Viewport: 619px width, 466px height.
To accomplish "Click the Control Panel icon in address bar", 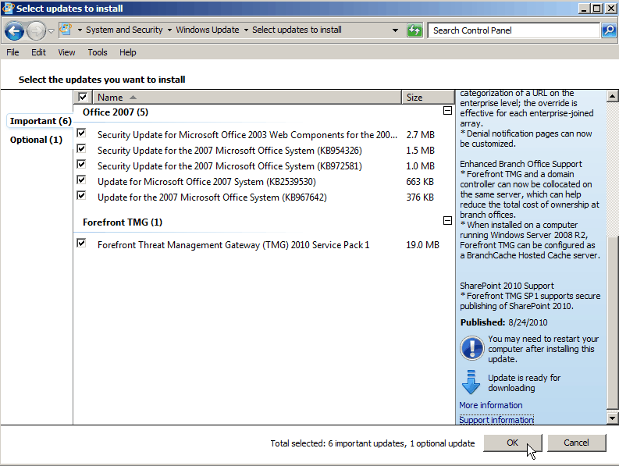I will [x=66, y=30].
